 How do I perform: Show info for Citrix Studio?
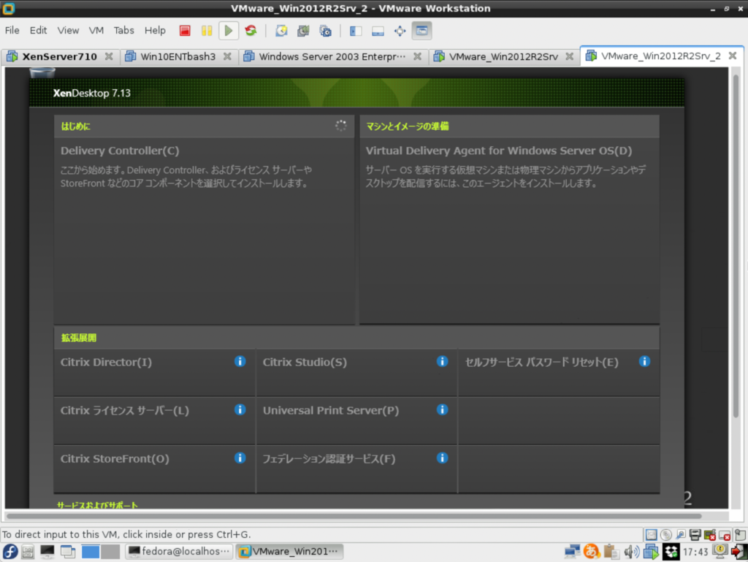coord(442,361)
